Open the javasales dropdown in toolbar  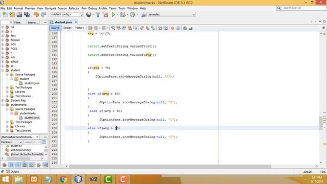tap(172, 14)
